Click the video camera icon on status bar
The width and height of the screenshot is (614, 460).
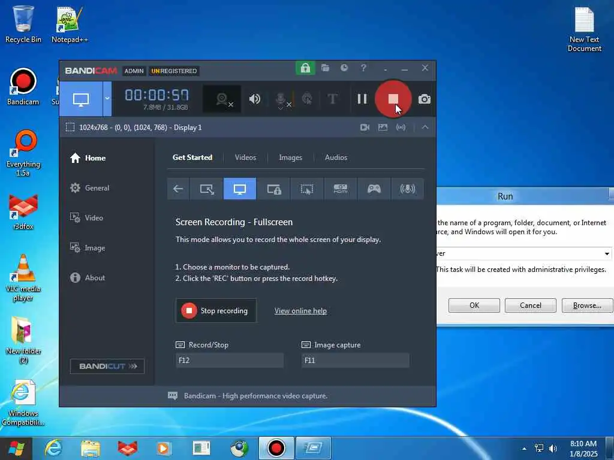[365, 128]
